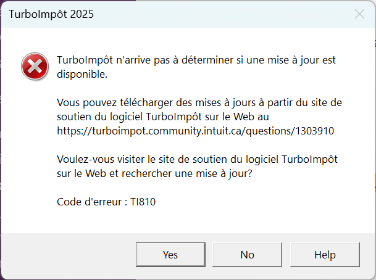
Task: Click the turboimpot.community.intuit.ca URL text
Action: (x=196, y=131)
